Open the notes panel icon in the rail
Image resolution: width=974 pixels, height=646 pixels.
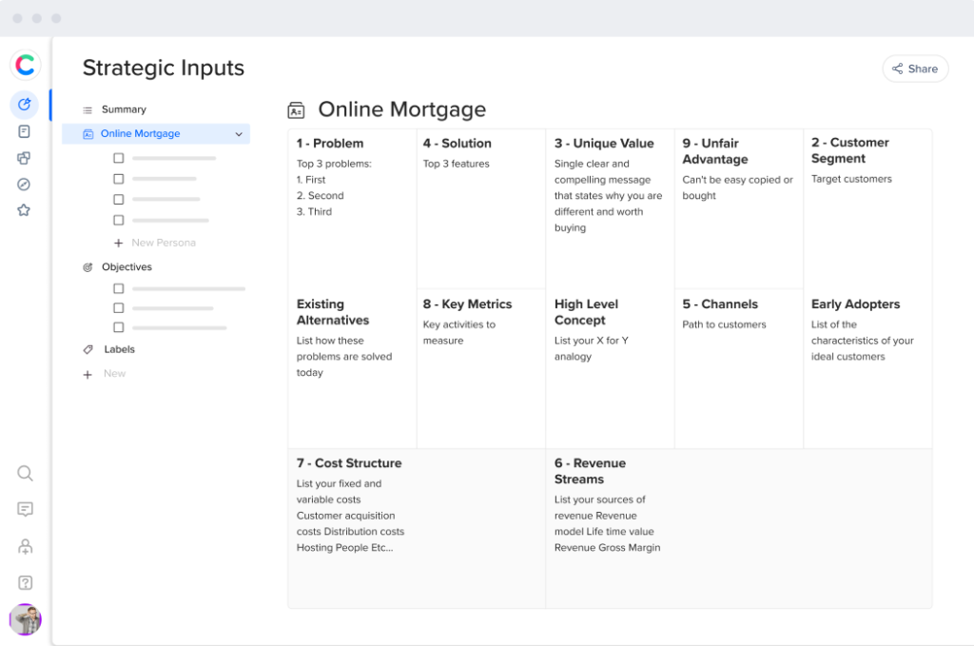pos(25,132)
